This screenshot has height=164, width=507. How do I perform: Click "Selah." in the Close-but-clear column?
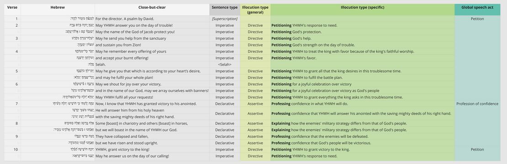(100, 65)
